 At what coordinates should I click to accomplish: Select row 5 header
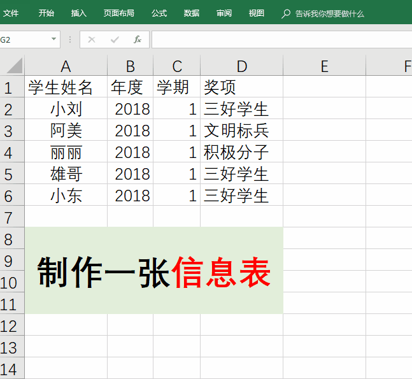12,173
